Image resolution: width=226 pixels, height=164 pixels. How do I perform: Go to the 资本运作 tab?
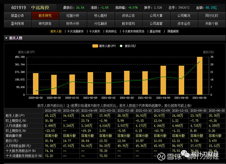tap(184, 24)
